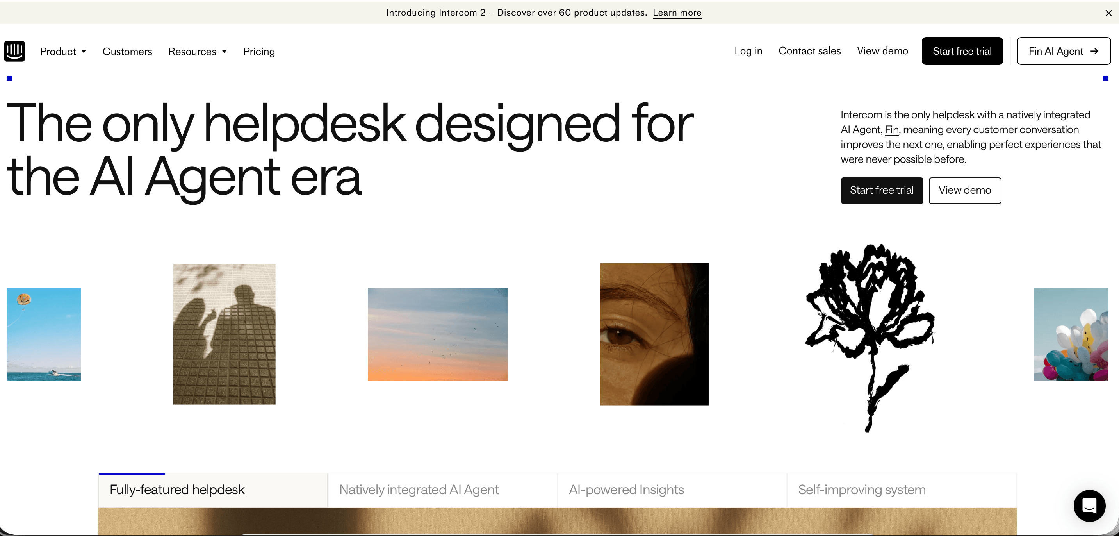
Task: Dismiss the announcement banner with the X
Action: coord(1108,13)
